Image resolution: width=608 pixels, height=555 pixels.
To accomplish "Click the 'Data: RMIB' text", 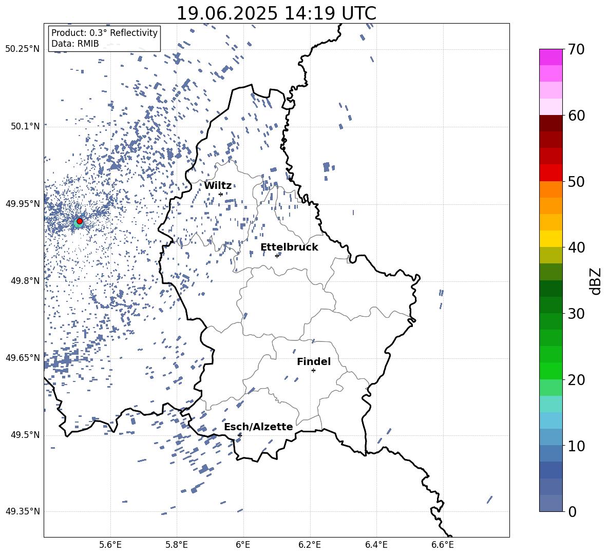I will 75,44.
